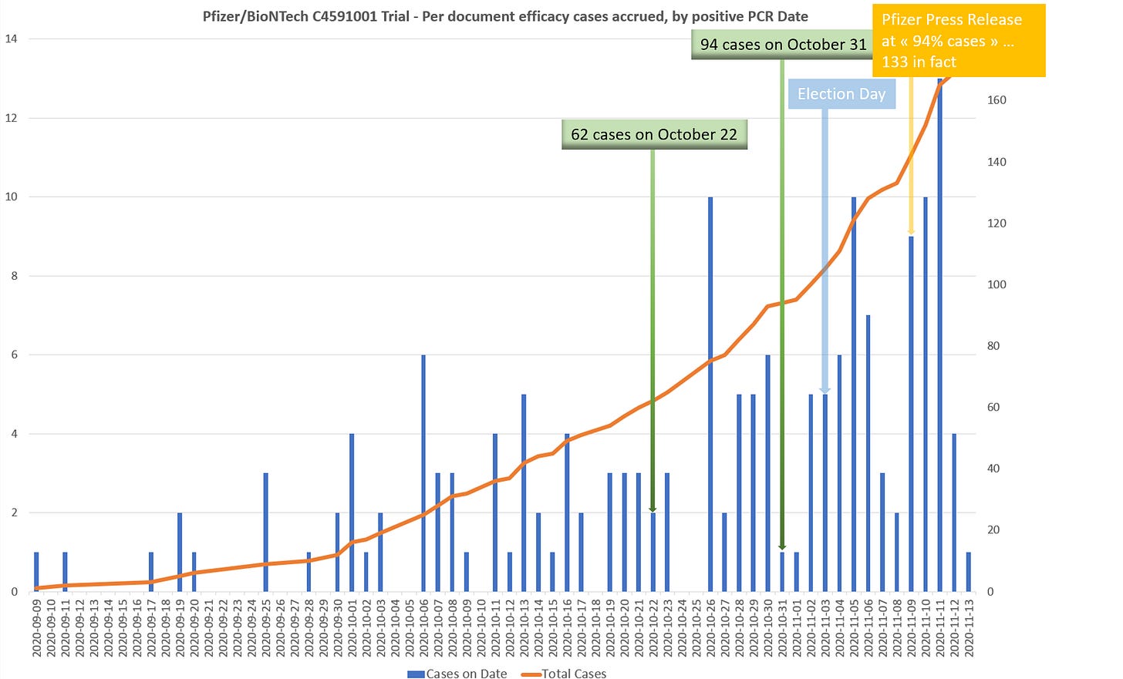Click the blue 'Cases on Date' legend swatch
1123x679 pixels.
click(416, 674)
